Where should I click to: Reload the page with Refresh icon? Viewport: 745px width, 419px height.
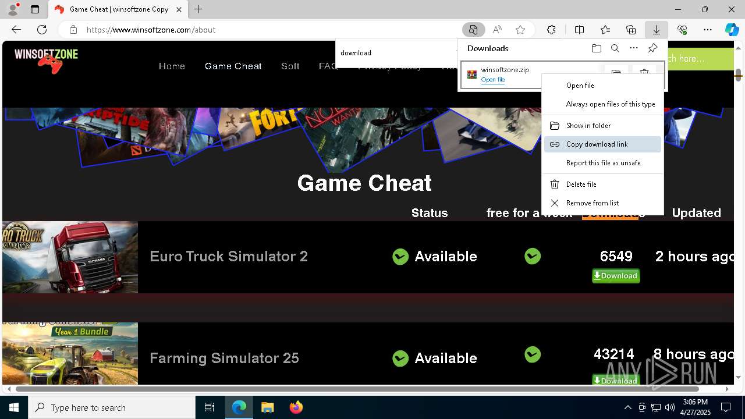(42, 30)
